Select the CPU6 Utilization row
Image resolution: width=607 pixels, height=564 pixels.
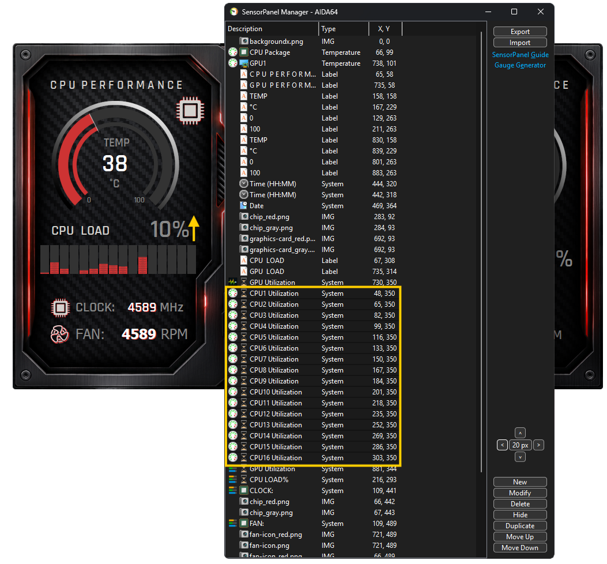click(x=313, y=348)
